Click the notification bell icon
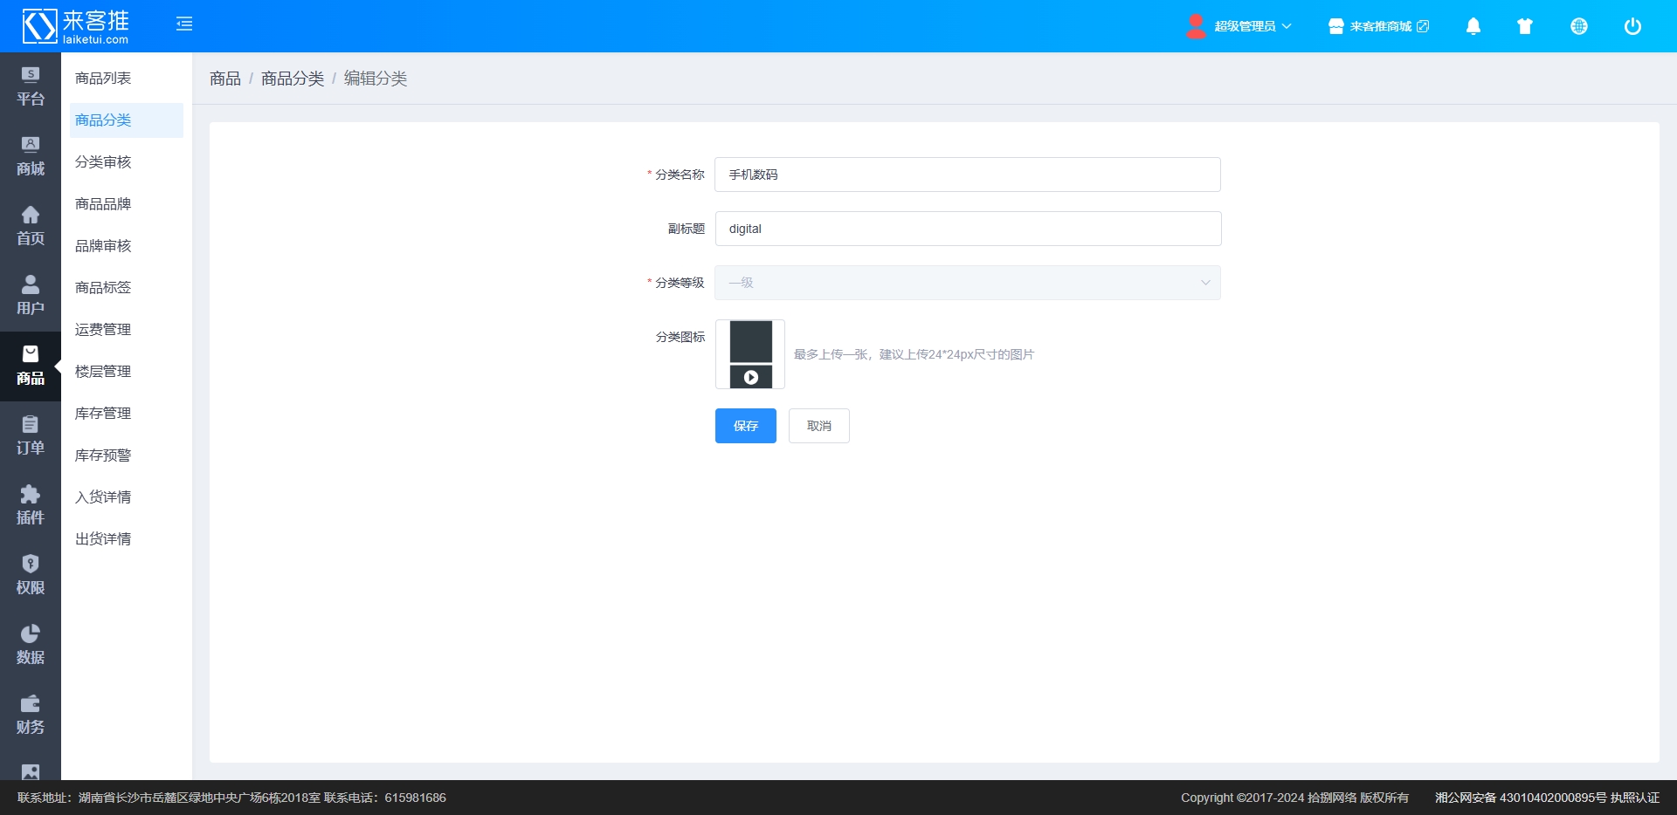Screen dimensions: 1677x815 pyautogui.click(x=1473, y=26)
